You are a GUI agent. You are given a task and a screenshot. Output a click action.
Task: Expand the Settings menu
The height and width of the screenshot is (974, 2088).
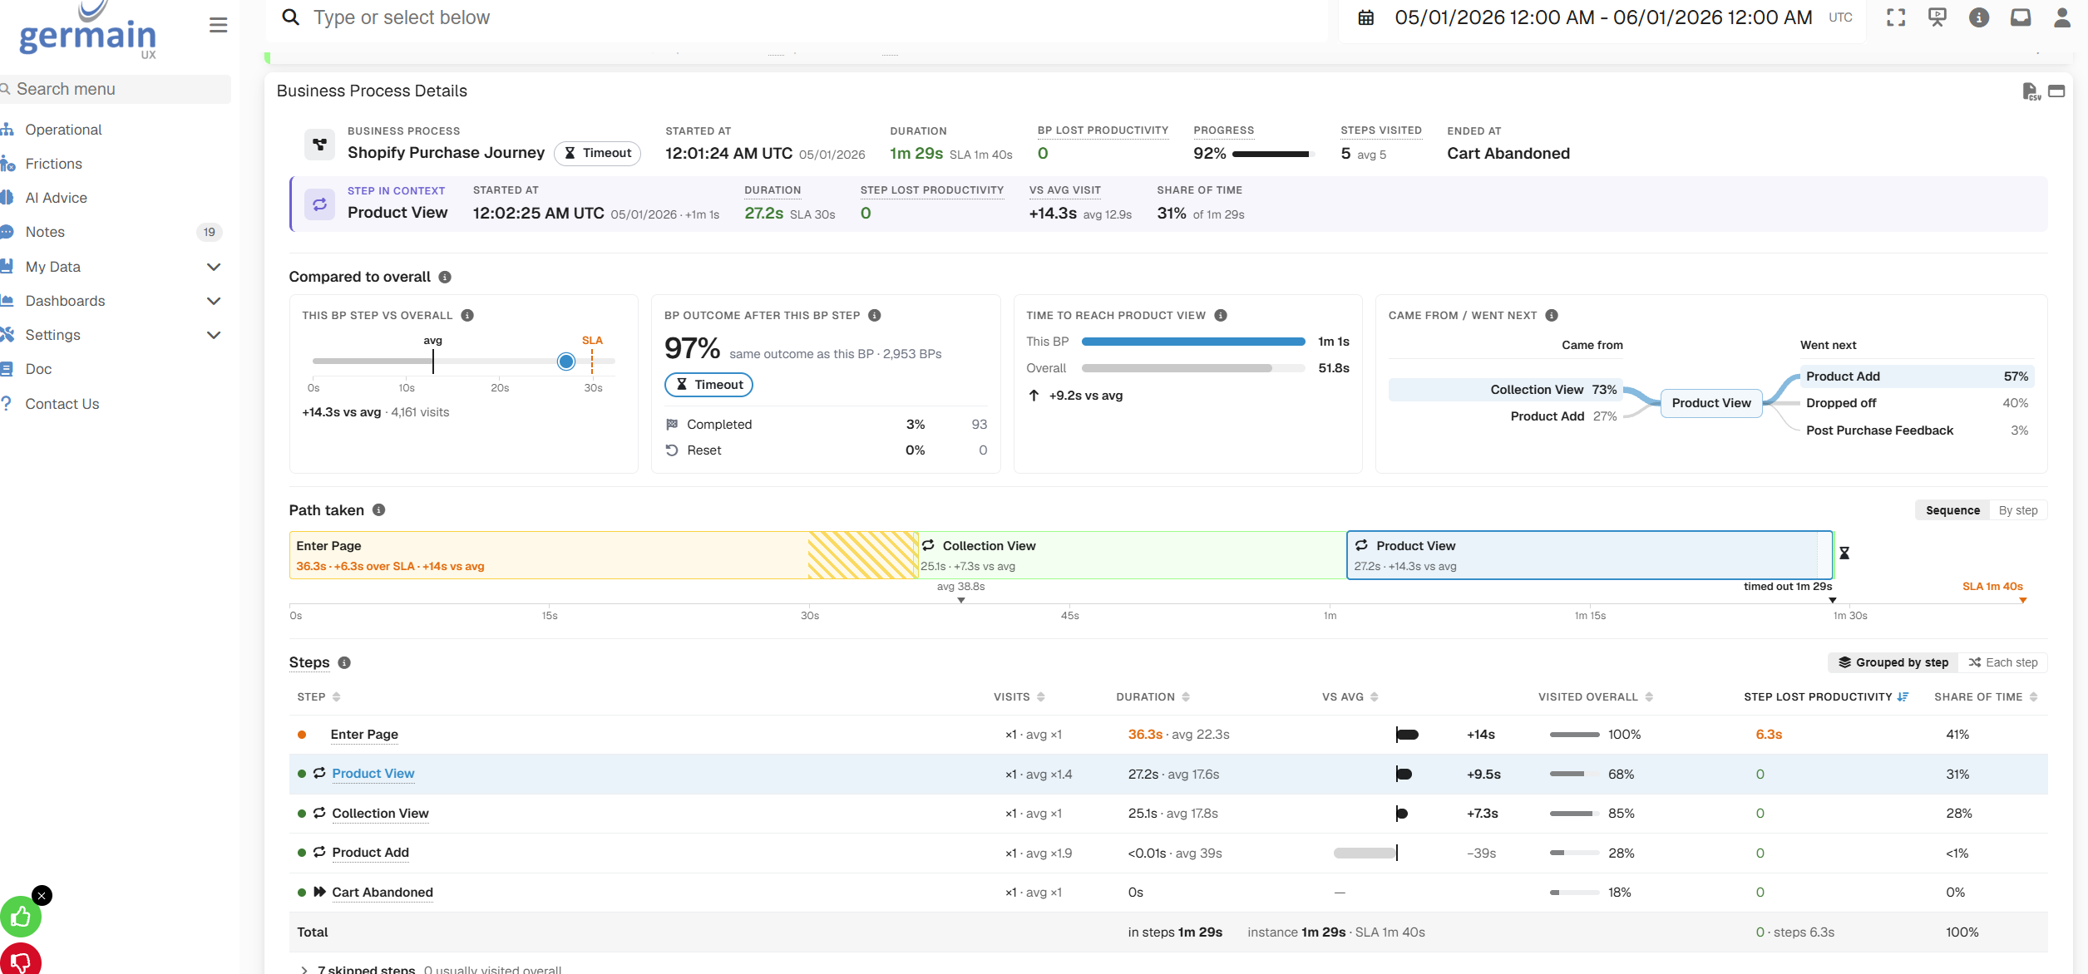coord(214,335)
